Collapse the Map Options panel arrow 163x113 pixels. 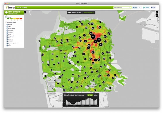point(25,12)
